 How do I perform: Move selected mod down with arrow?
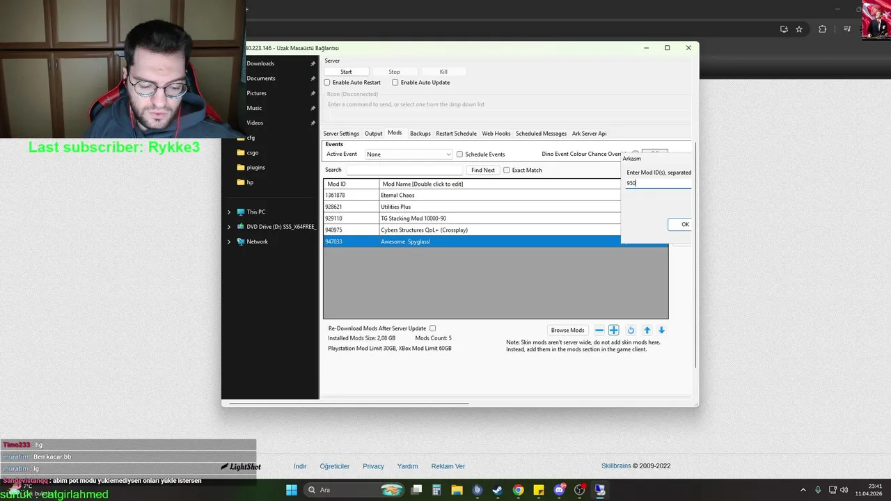662,331
